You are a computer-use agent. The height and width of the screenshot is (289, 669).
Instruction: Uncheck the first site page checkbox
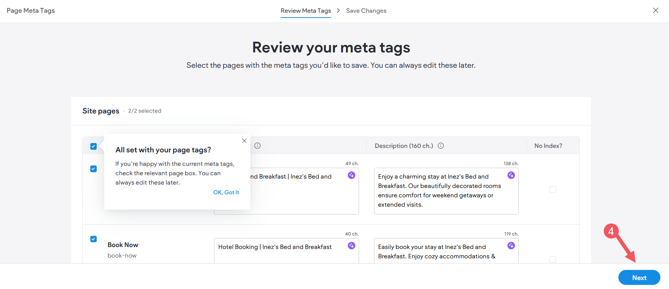click(94, 169)
